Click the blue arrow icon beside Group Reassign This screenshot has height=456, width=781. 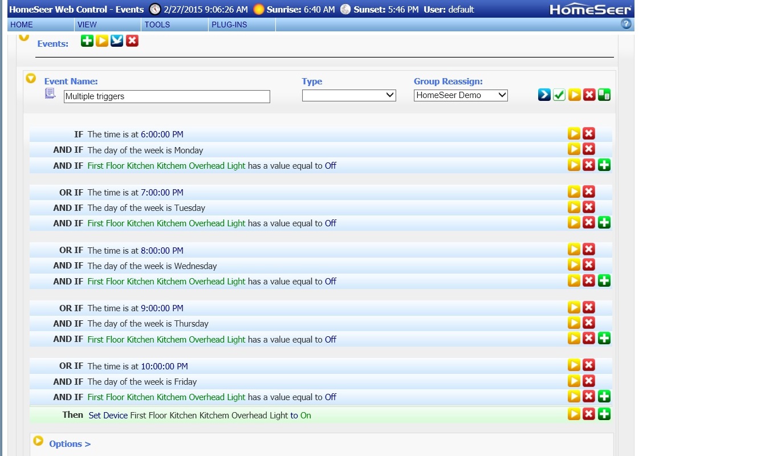(544, 95)
